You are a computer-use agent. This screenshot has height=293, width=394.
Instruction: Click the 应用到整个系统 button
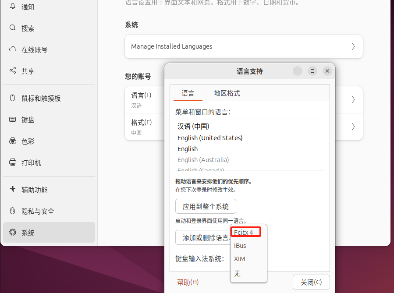pos(206,206)
